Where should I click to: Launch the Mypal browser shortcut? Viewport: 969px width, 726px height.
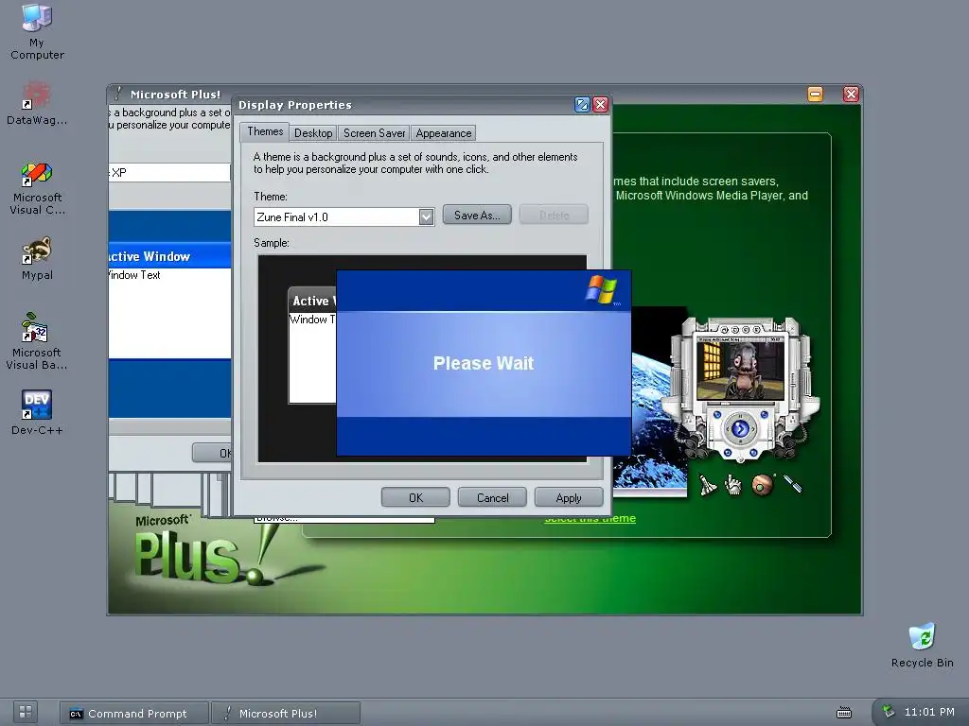(37, 258)
